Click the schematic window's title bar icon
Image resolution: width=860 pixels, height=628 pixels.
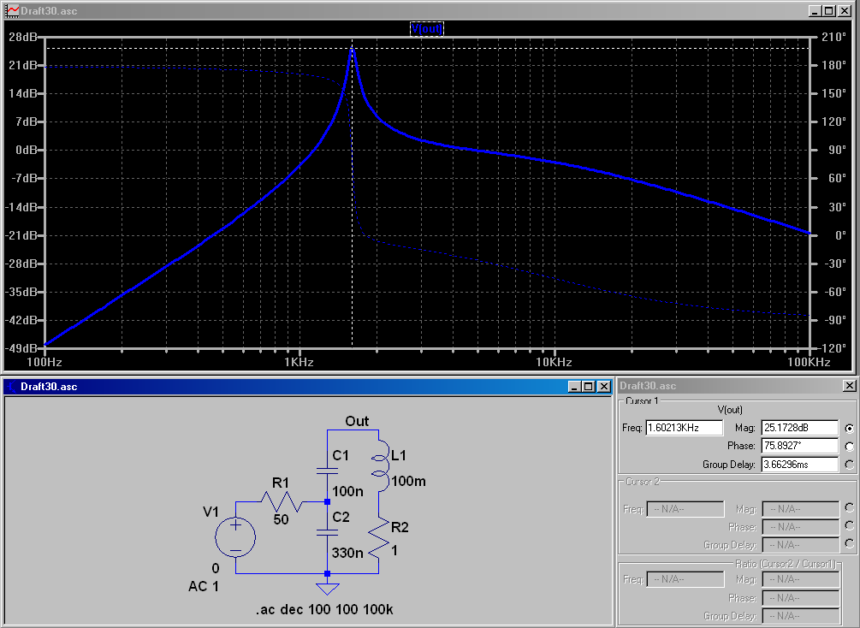(x=11, y=387)
